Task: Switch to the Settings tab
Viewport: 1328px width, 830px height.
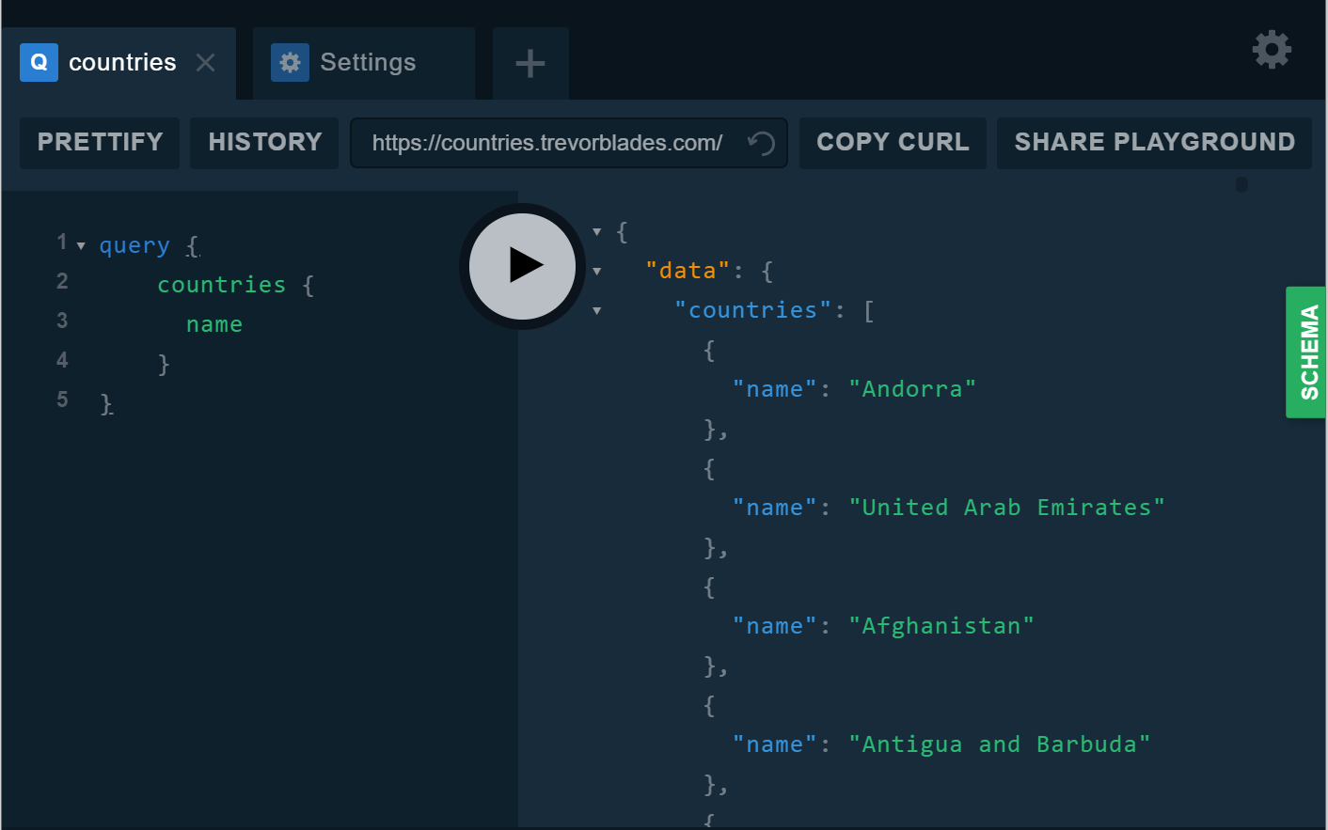Action: 364,64
